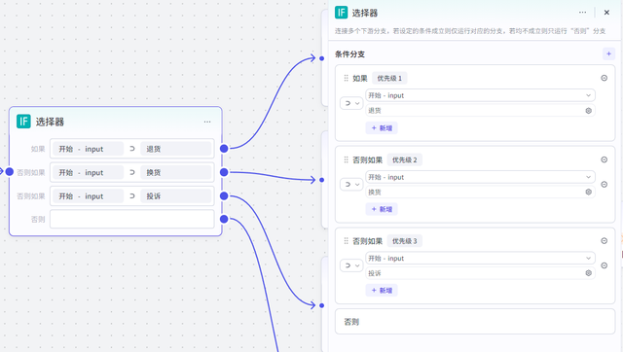Add a new condition branch with the plus button
Viewport: 623px width, 352px height.
click(x=608, y=53)
